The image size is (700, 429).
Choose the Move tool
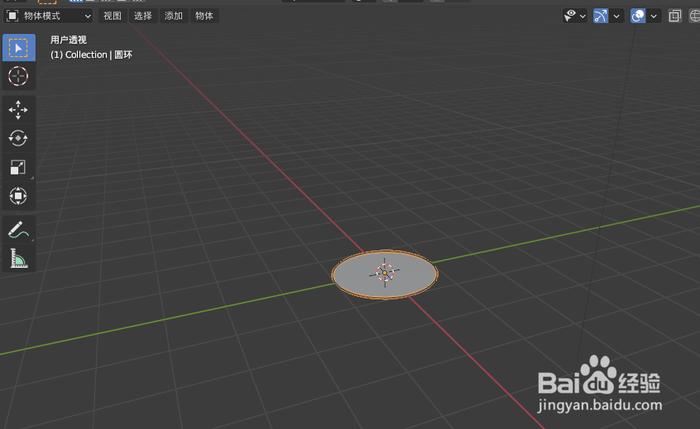click(18, 110)
